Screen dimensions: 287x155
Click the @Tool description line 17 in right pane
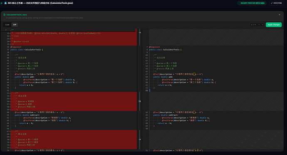(x=178, y=74)
